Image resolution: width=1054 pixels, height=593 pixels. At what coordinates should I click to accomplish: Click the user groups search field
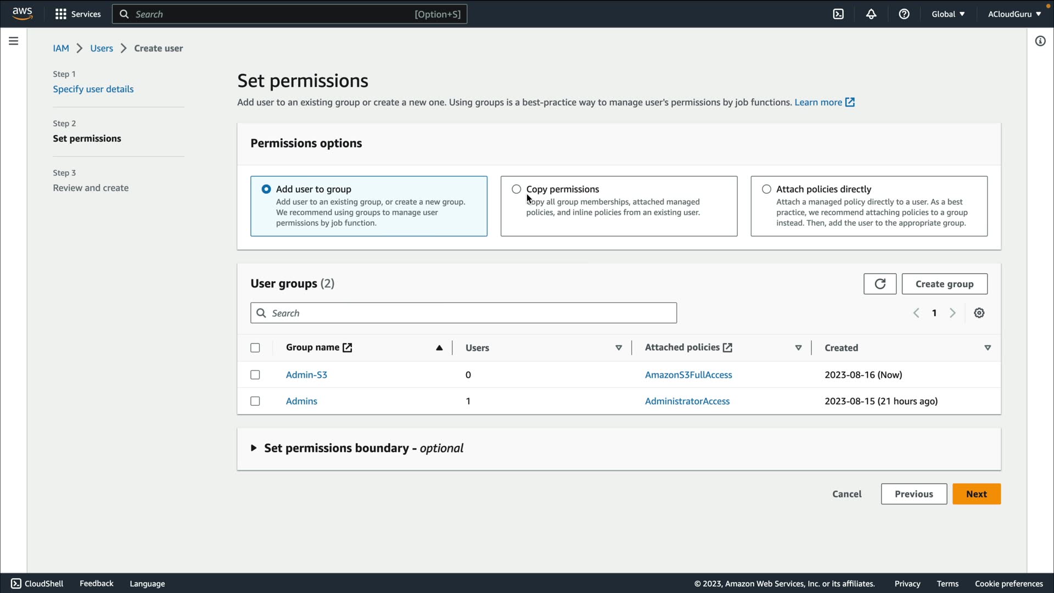(463, 313)
